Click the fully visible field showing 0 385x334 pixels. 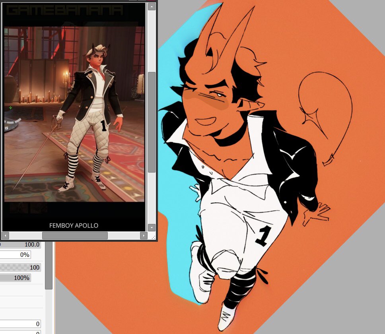[x=20, y=324]
